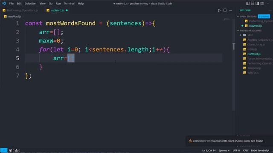Toggle primary side bar layout icon
The image size is (273, 153).
point(247,3)
